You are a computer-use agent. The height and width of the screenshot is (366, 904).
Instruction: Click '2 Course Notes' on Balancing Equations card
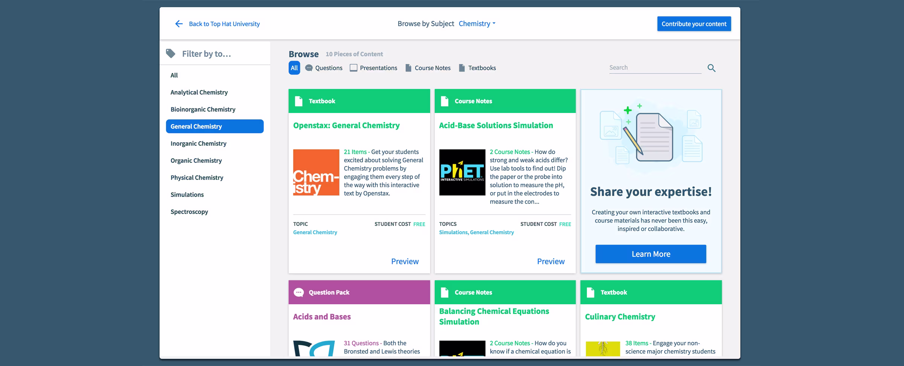[x=510, y=343]
